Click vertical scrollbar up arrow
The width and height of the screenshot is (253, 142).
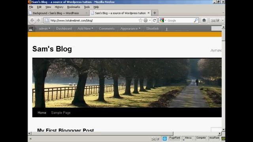(223, 27)
